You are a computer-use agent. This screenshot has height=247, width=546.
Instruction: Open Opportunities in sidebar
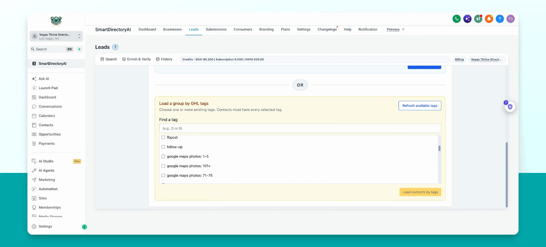click(49, 134)
